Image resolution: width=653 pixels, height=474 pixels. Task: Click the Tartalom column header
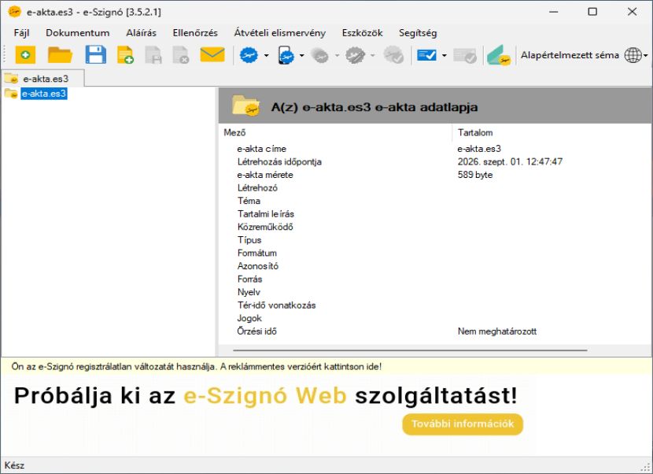tap(552, 132)
